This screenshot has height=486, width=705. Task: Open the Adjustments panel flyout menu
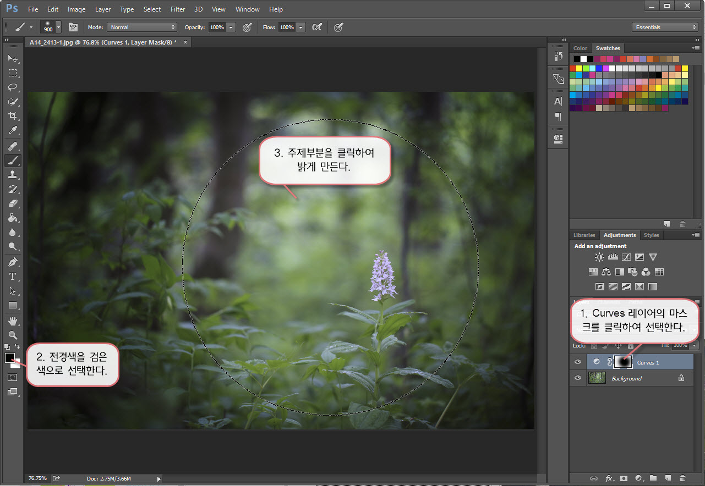pyautogui.click(x=696, y=235)
